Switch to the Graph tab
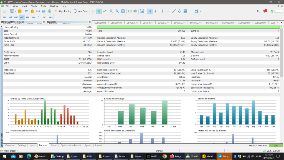284x160 pixels. [x=54, y=145]
